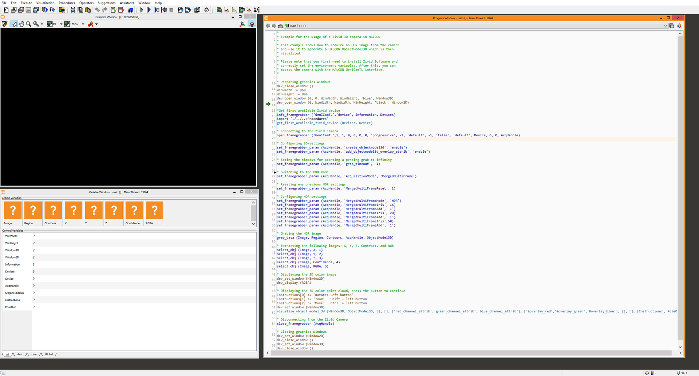The height and width of the screenshot is (376, 699).
Task: Click the Stop execution square icon
Action: tap(171, 10)
